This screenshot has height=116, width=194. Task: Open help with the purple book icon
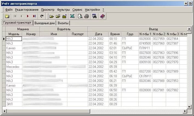[102, 16]
